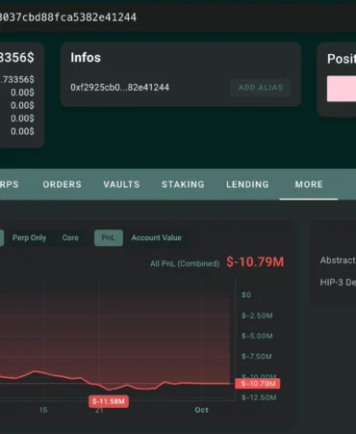
Task: Click address 0xf2925cb0...82e41244 in Infos
Action: (x=120, y=88)
